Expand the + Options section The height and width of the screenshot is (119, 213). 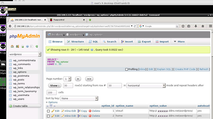click(52, 102)
